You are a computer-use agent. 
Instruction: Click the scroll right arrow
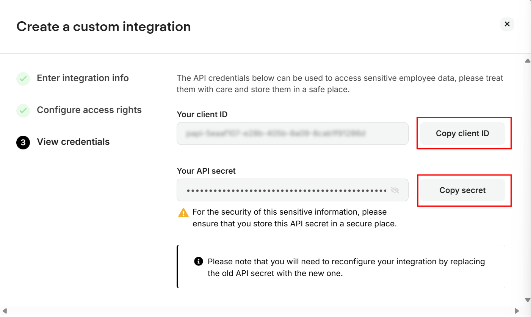(517, 311)
